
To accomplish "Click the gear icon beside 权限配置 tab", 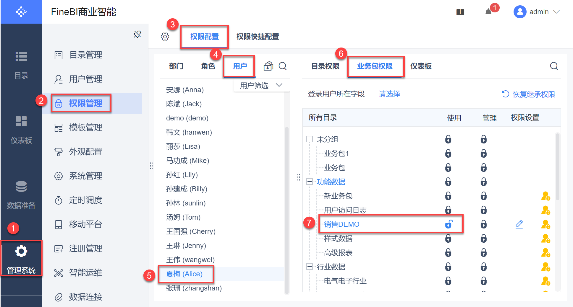I will [x=165, y=37].
